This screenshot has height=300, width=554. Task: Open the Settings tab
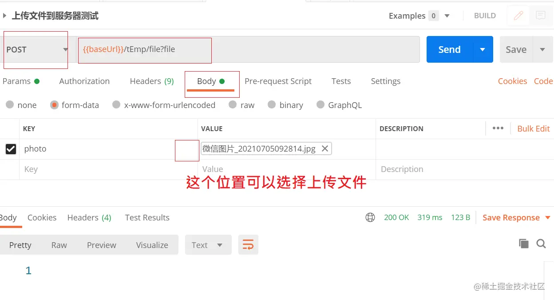(x=386, y=81)
